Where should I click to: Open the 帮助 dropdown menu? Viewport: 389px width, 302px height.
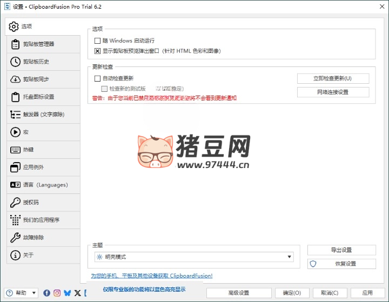21,293
